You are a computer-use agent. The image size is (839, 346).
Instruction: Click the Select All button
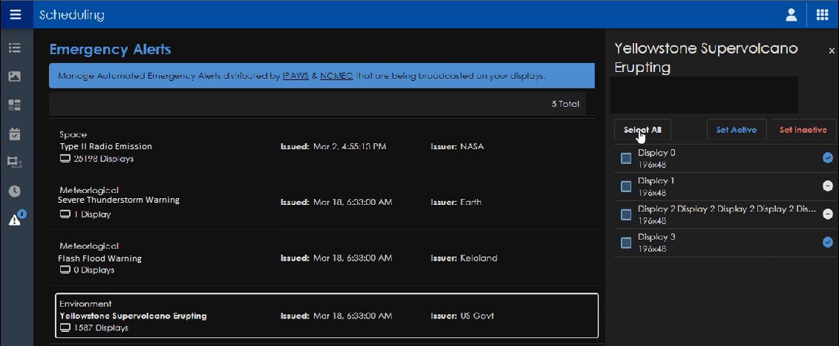point(642,130)
